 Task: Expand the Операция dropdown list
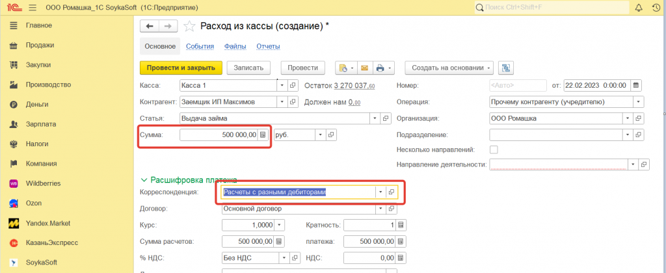[638, 102]
